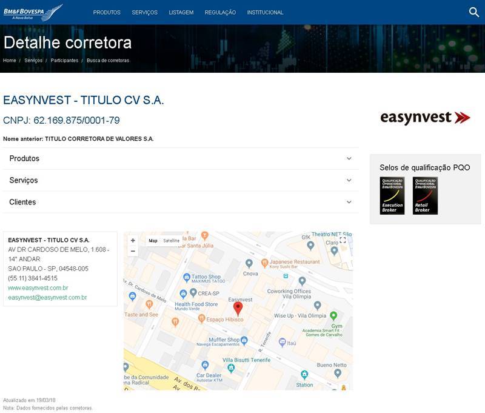Select the Taste and See restaurant marker

click(x=149, y=304)
